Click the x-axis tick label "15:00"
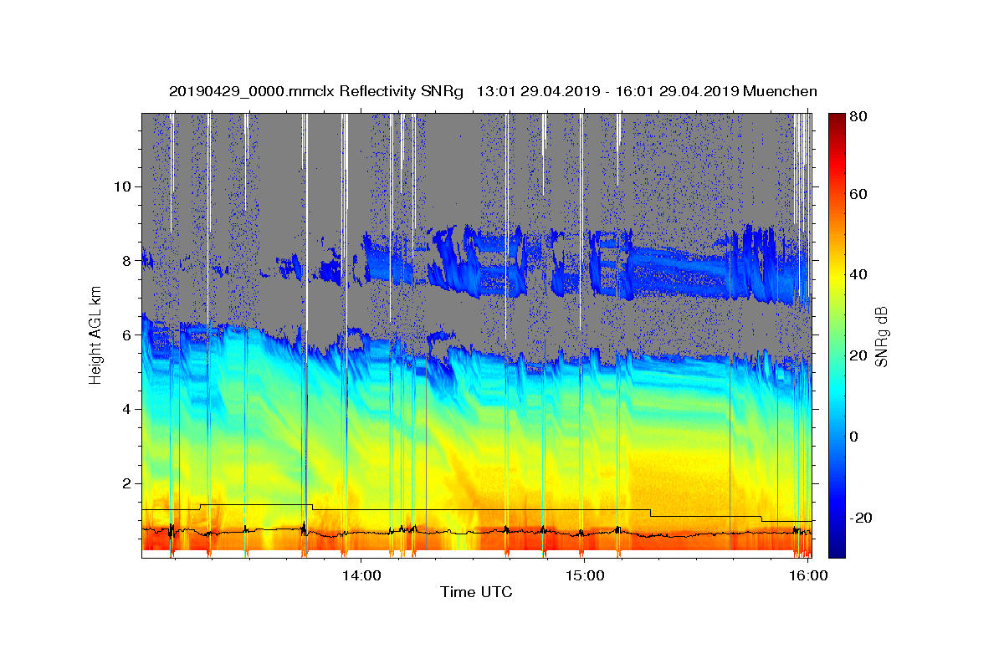Screen dimensions: 1004x669 585,575
